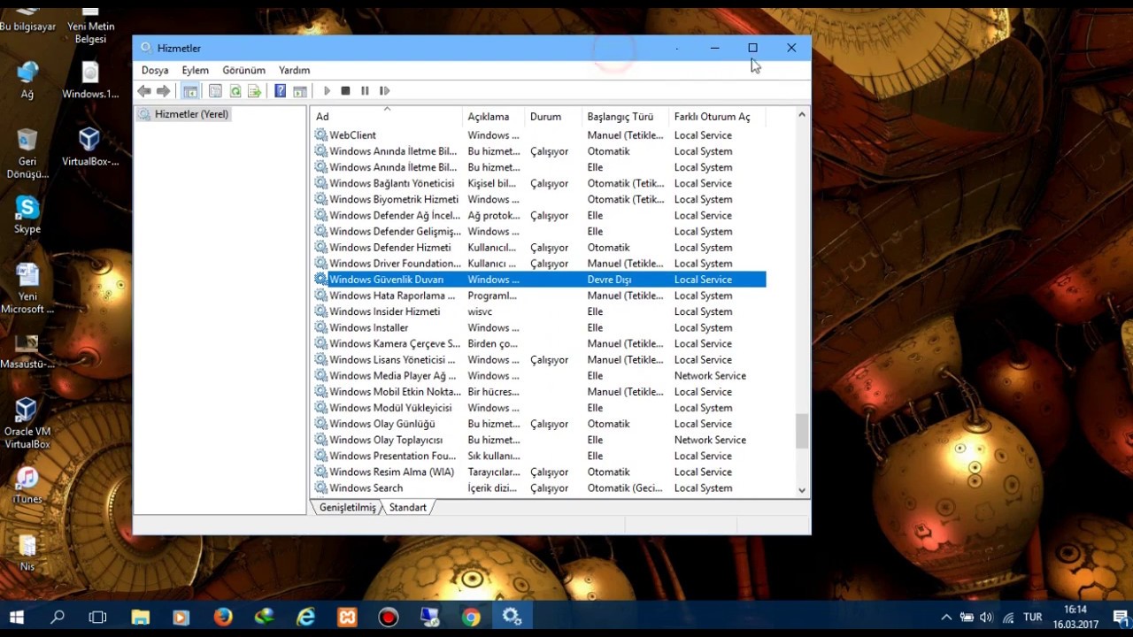
Task: Open Help with the blue question mark icon
Action: tap(280, 91)
